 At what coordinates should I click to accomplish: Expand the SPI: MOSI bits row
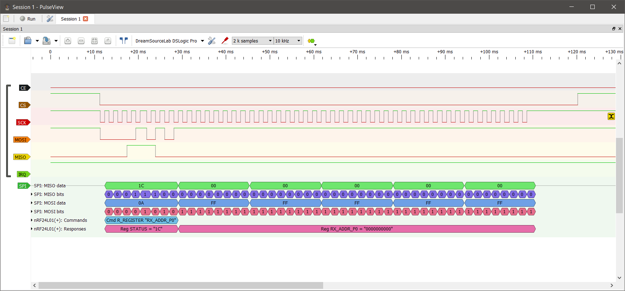tap(32, 212)
